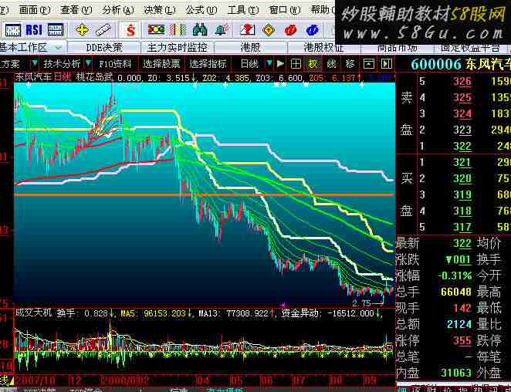The height and width of the screenshot is (392, 511).
Task: Click the 日线 period button
Action: [x=249, y=63]
